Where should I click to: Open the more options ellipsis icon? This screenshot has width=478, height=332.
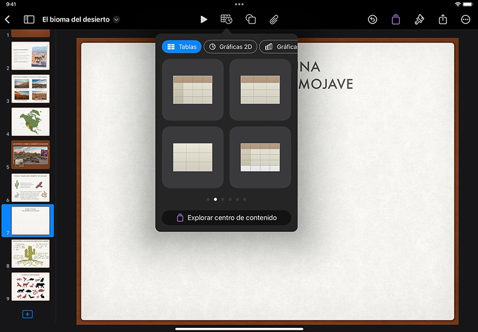tap(466, 19)
